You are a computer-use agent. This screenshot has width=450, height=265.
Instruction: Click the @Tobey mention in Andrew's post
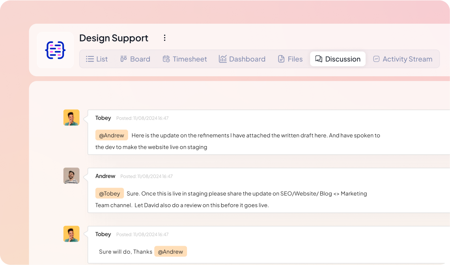(x=110, y=194)
